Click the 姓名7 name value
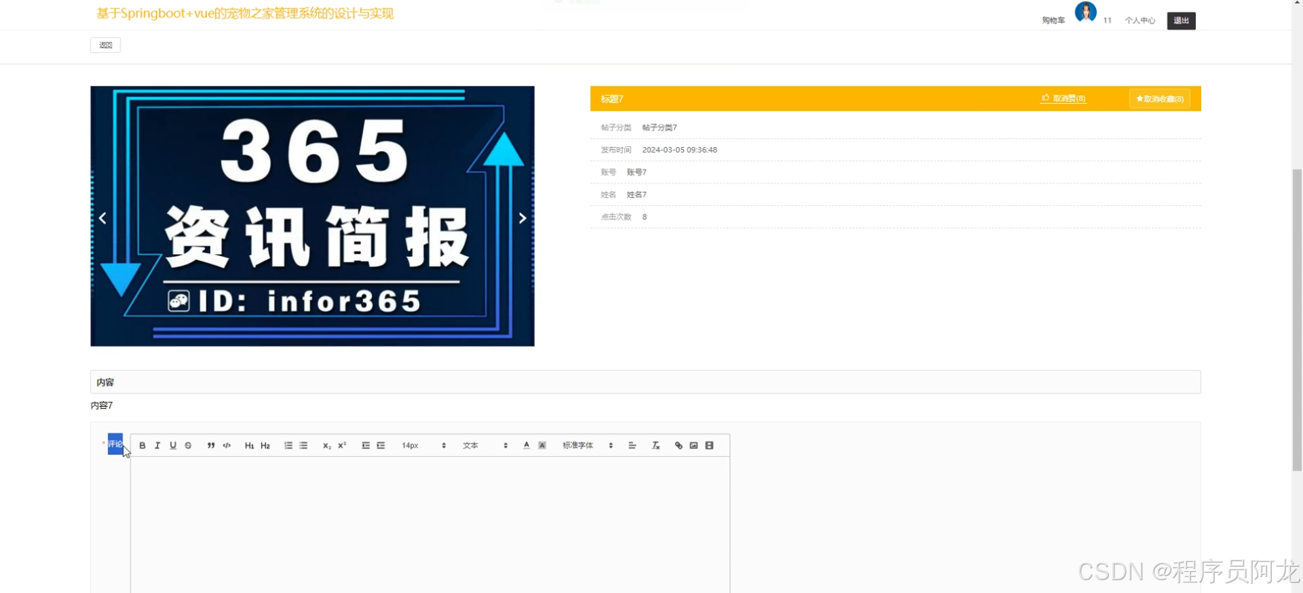This screenshot has width=1303, height=593. click(x=637, y=195)
